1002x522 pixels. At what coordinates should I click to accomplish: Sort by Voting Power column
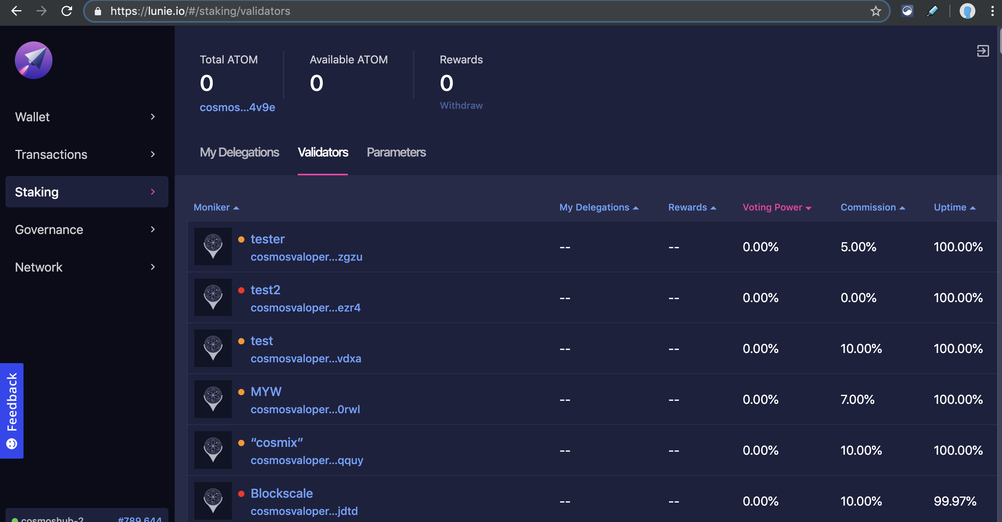(777, 207)
